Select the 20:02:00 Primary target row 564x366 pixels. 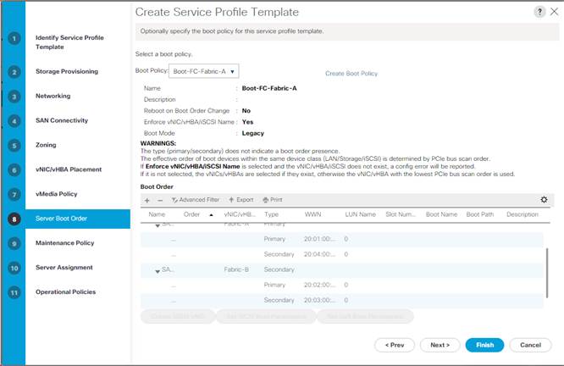click(x=342, y=285)
